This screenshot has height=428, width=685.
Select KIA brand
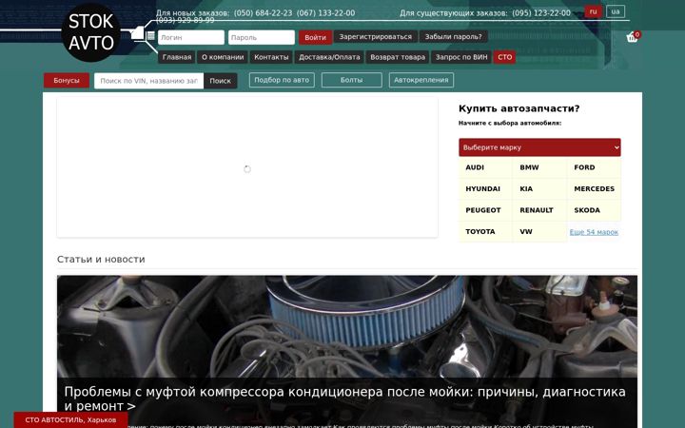526,188
